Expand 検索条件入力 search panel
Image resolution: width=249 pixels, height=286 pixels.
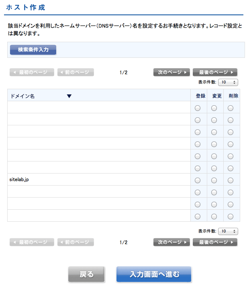pos(33,50)
